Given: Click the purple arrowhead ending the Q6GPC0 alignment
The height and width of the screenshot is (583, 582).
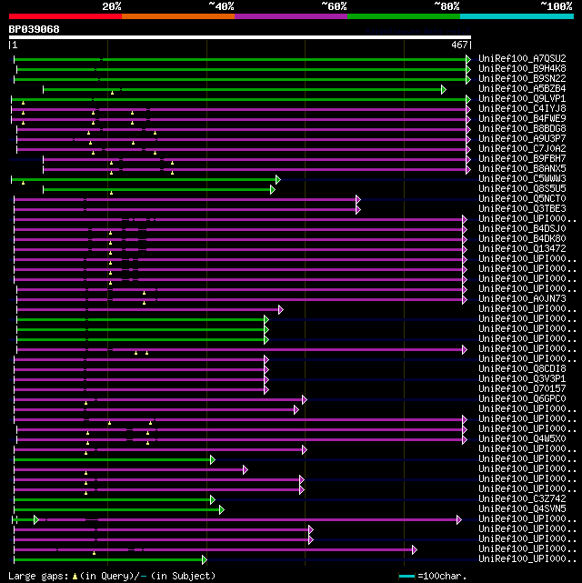Looking at the screenshot, I should [x=305, y=399].
